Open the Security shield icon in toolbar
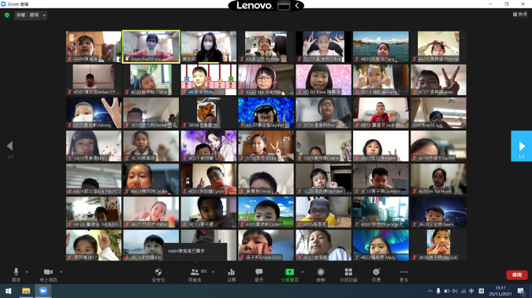This screenshot has height=298, width=532. click(158, 272)
